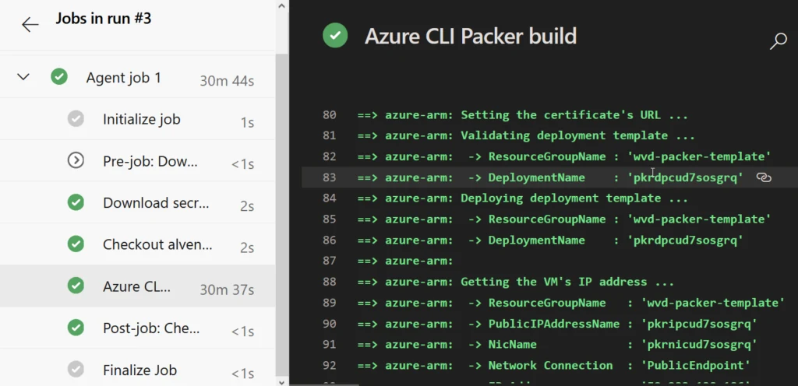Copy link icon on log line 83
This screenshot has width=798, height=386.
[x=764, y=177]
